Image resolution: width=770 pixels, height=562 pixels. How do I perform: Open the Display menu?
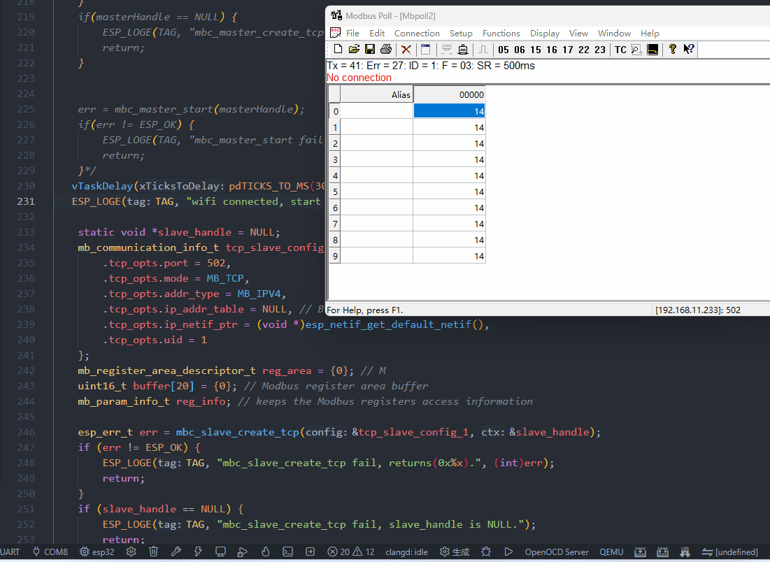click(x=545, y=34)
